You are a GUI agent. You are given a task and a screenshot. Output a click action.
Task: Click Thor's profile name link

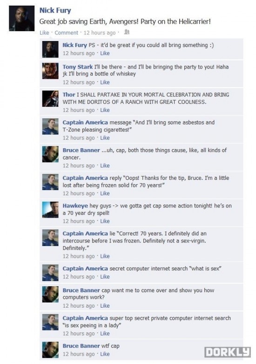(x=68, y=95)
